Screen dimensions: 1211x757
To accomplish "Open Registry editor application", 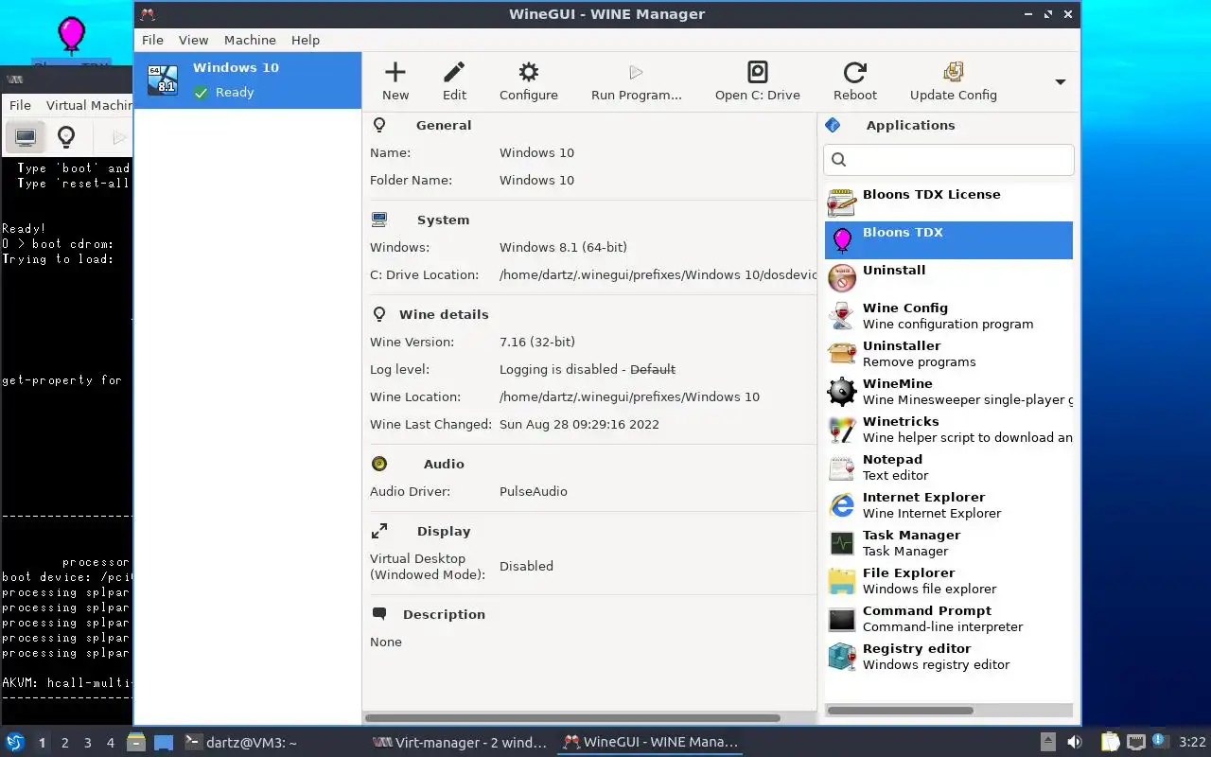I will (949, 657).
